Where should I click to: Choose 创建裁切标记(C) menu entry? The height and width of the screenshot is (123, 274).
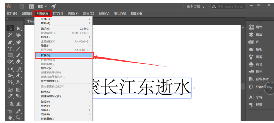click(x=64, y=96)
